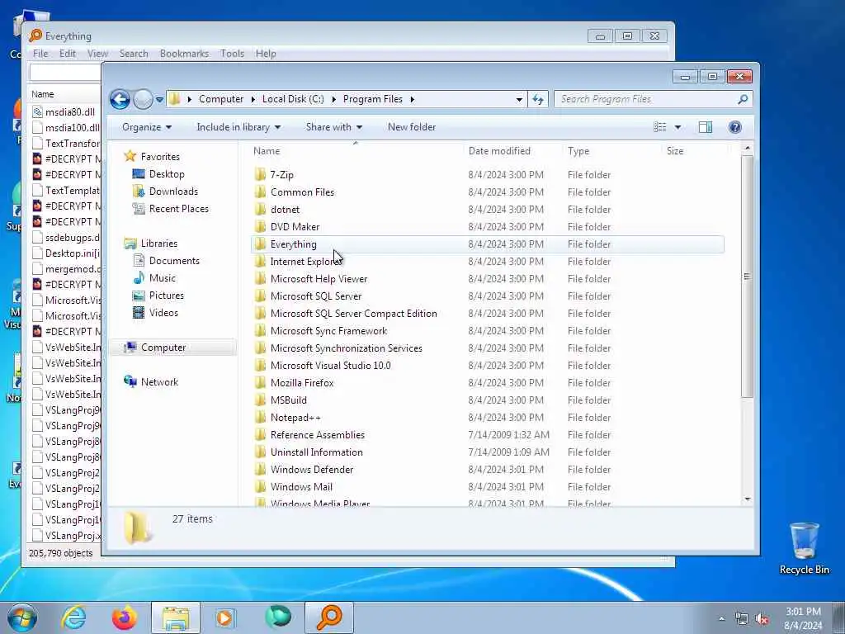Select Libraries in the navigation pane

[159, 244]
